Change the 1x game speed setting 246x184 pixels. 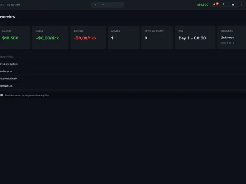[103, 5]
